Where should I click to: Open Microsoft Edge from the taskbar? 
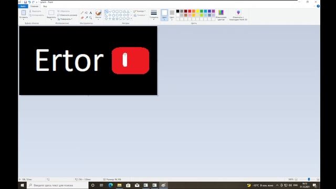pos(111,185)
